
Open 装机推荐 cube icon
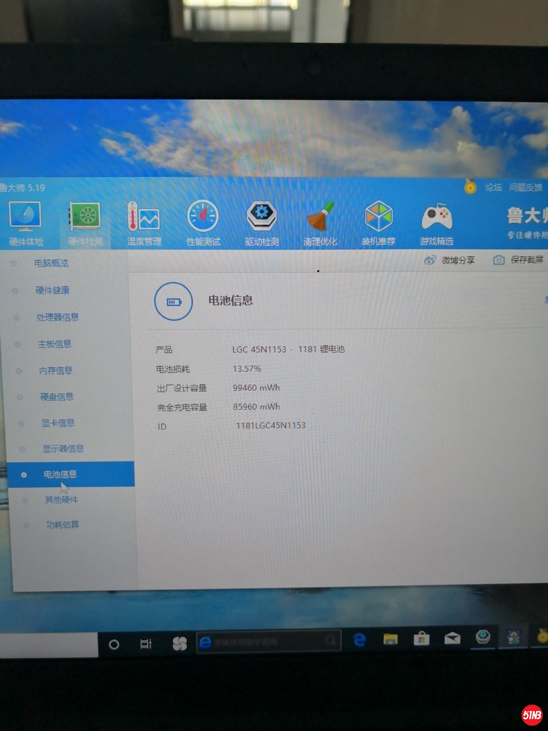(378, 218)
